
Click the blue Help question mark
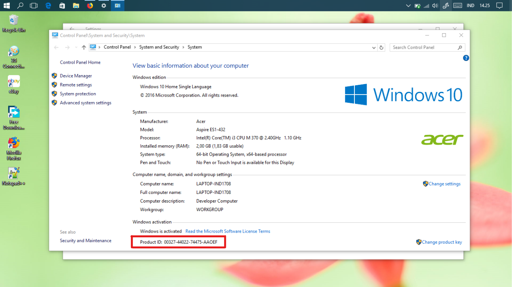466,57
